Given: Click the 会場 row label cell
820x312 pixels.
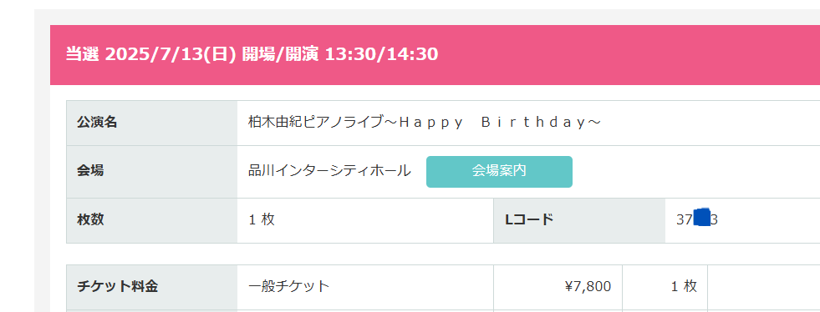Looking at the screenshot, I should pyautogui.click(x=151, y=172).
